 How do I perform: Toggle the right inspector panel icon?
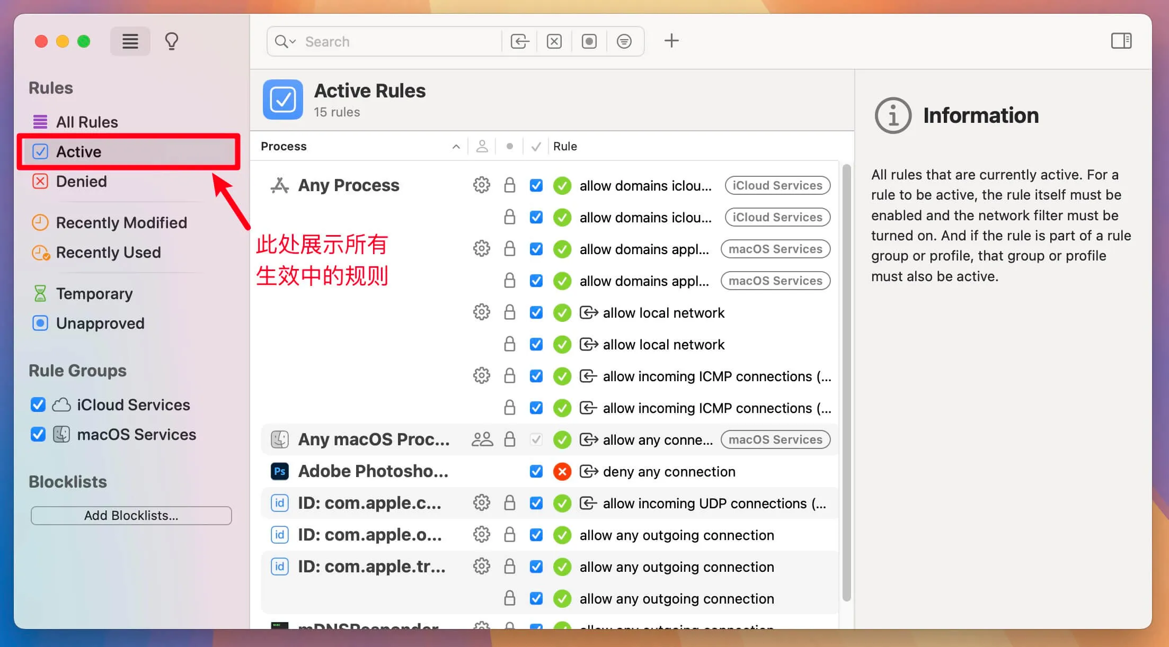tap(1121, 41)
